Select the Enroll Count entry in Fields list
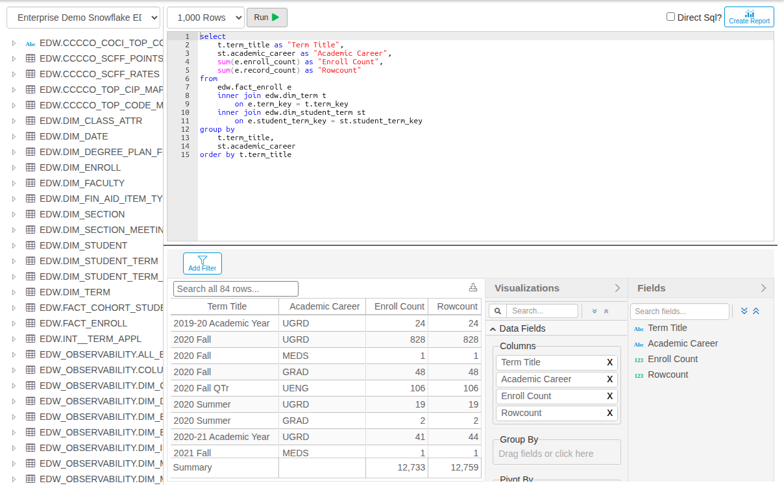 tap(672, 360)
